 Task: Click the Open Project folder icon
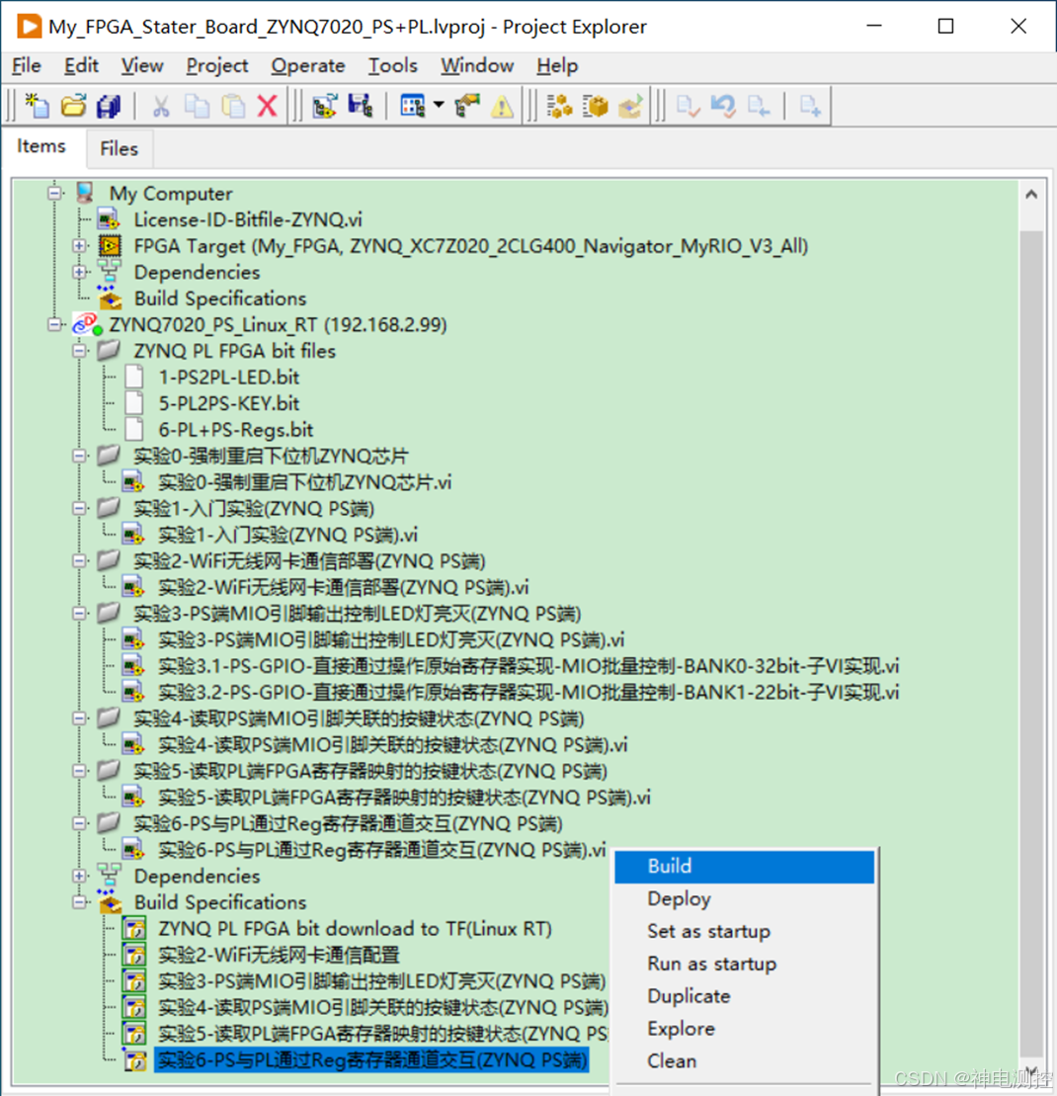click(x=73, y=107)
